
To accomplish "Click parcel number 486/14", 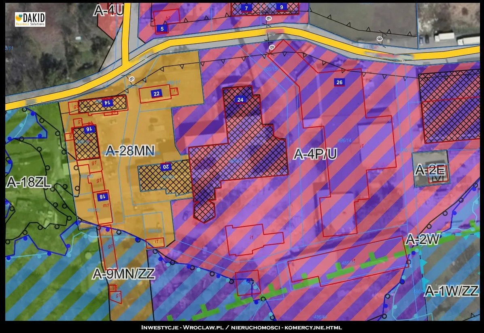I will tap(344, 140).
